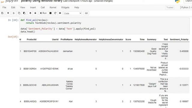Open the Cell menu
The width and height of the screenshot is (192, 108).
43,7
